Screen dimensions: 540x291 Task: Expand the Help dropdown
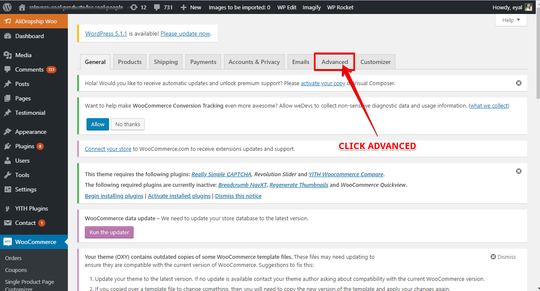pyautogui.click(x=511, y=20)
